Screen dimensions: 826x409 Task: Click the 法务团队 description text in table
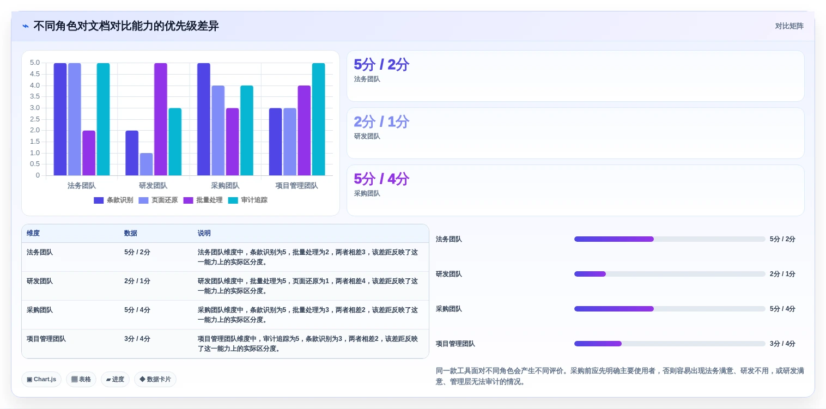pyautogui.click(x=308, y=257)
